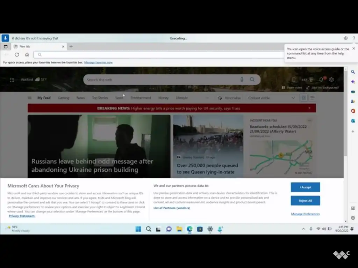Open the Watford weather widget

tap(34, 79)
